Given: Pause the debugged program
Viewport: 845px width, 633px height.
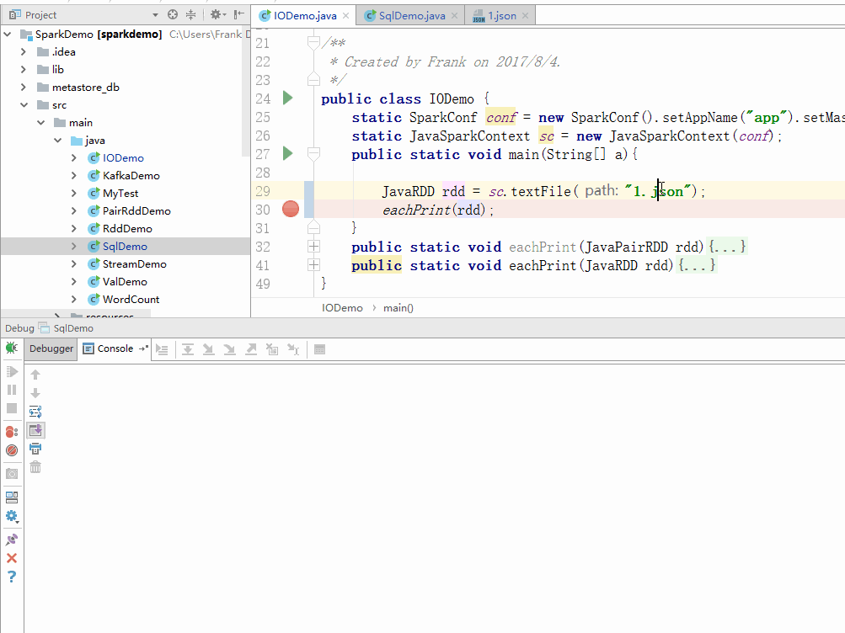Looking at the screenshot, I should 12,390.
